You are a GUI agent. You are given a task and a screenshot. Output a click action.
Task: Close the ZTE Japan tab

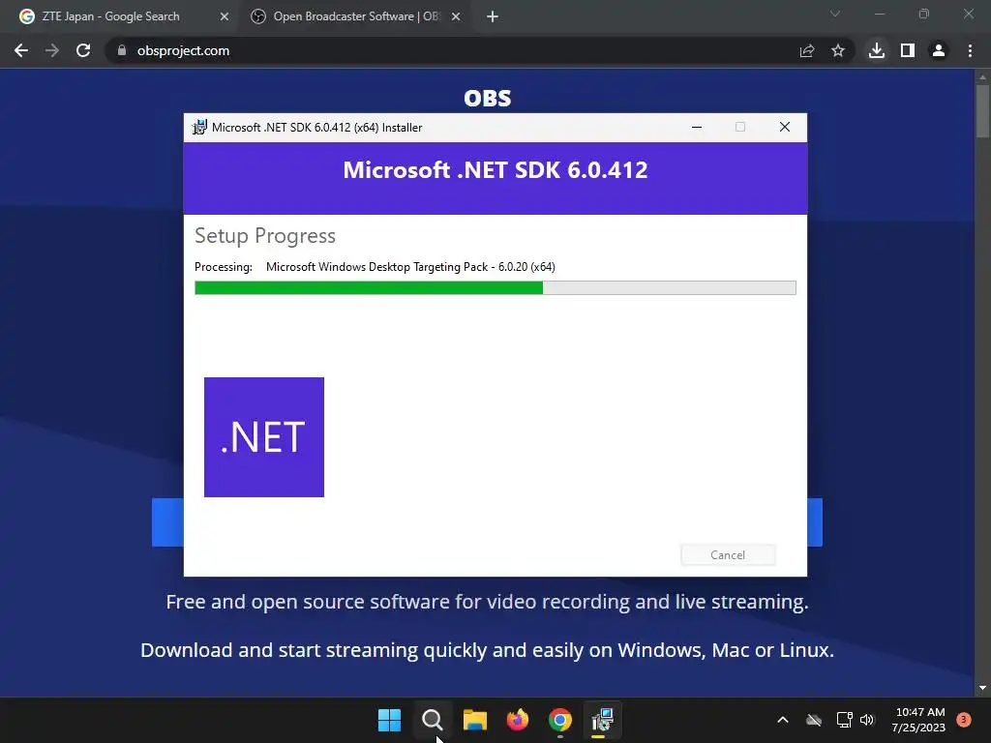[x=225, y=17]
